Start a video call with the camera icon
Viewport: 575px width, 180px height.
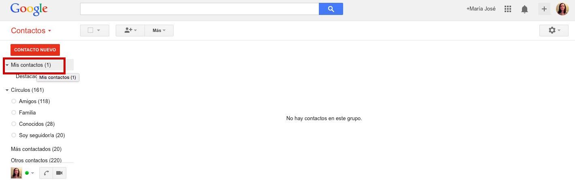(59, 173)
